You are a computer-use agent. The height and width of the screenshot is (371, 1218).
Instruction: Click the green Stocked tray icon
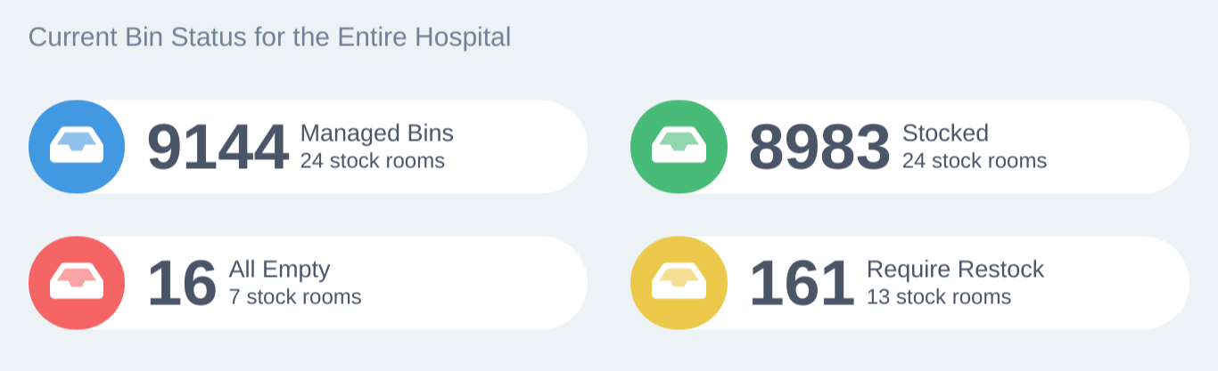coord(679,147)
